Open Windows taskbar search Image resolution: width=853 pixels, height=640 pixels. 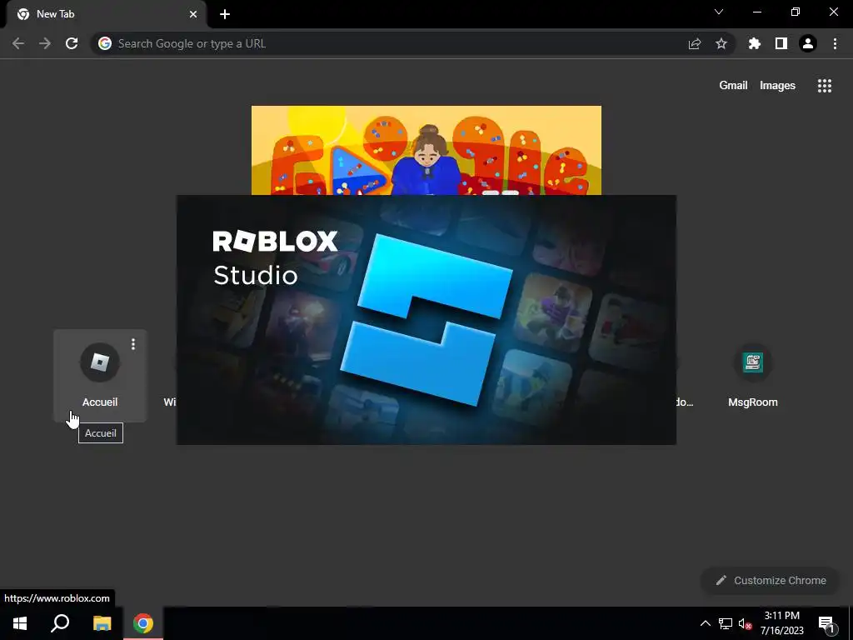coord(60,623)
